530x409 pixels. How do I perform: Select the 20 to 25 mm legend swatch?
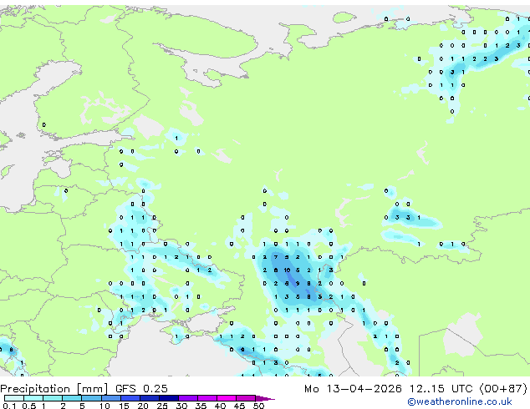[x=150, y=398]
